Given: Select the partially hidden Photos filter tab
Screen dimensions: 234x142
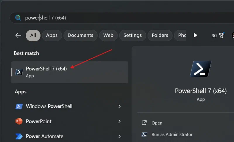Looking at the screenshot, I should 180,35.
